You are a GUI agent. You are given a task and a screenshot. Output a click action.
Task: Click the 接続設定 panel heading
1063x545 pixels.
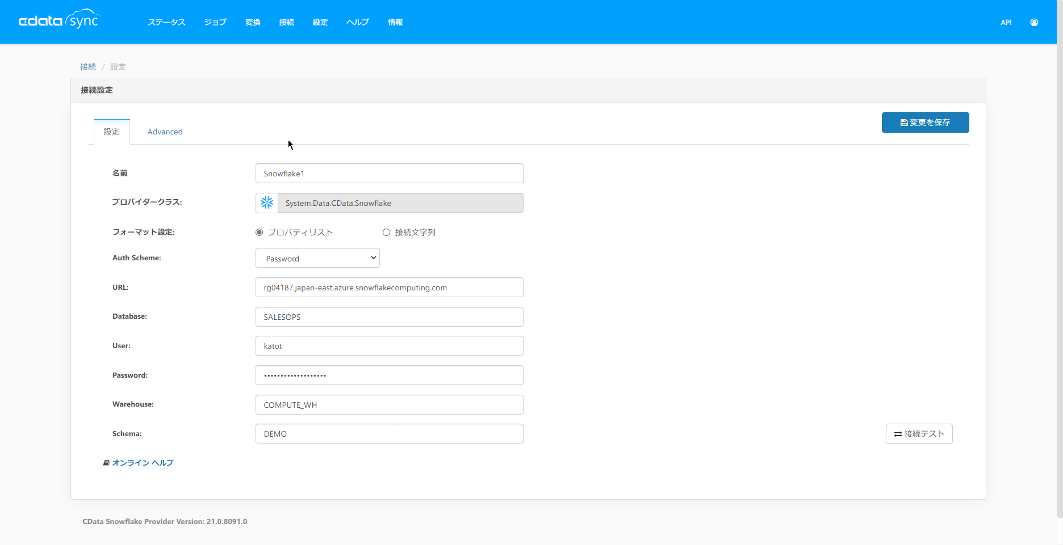pyautogui.click(x=97, y=90)
